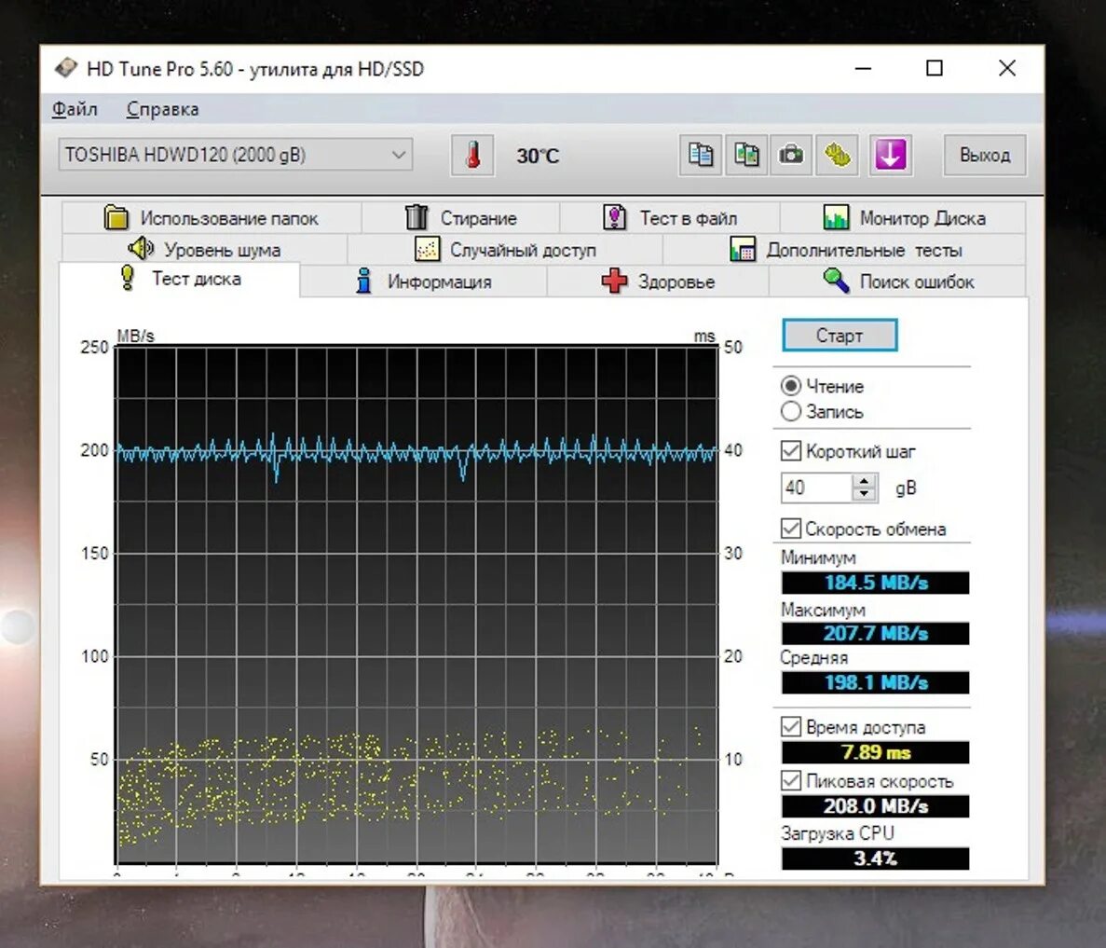This screenshot has height=948, width=1106.
Task: Toggle the Скорость обмена checkbox
Action: pyautogui.click(x=791, y=529)
